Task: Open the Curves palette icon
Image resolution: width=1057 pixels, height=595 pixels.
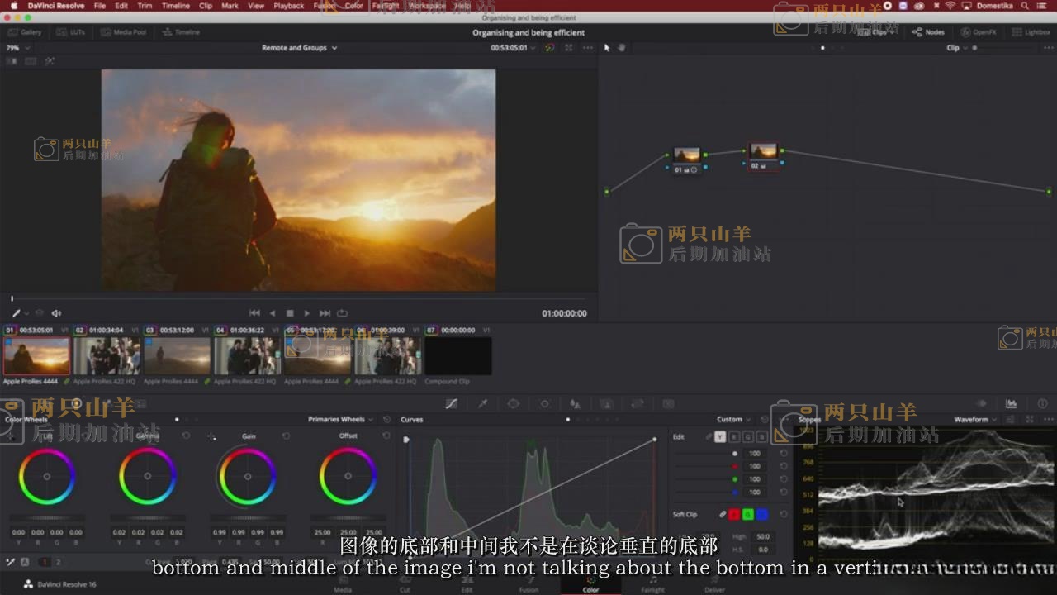Action: [452, 404]
